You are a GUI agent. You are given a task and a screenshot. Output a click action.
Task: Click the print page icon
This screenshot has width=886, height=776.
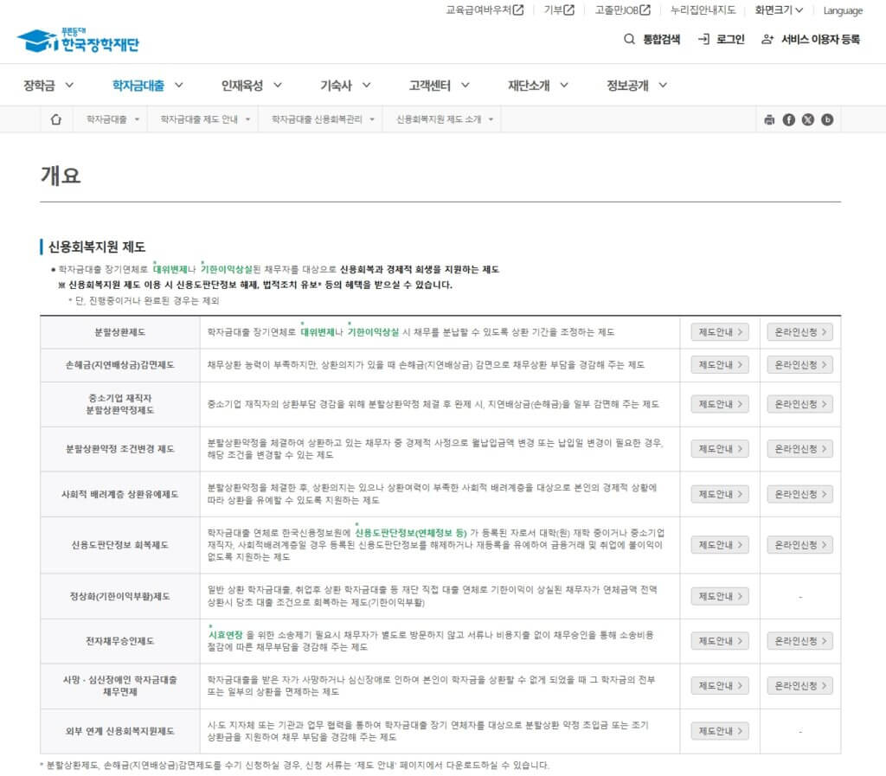click(x=769, y=119)
